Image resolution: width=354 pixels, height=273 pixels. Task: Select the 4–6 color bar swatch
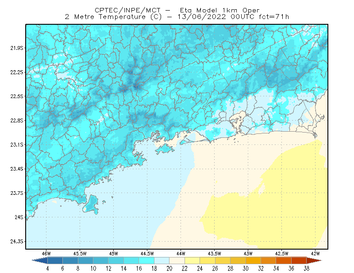(55, 261)
